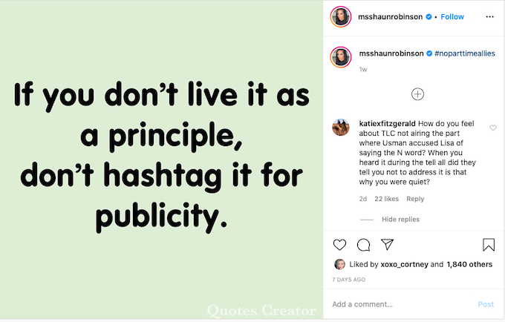Open the three-dot more options menu
Screen dimensions: 505x322
(x=489, y=16)
